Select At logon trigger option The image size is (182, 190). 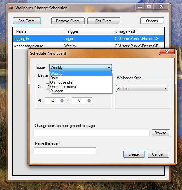pyautogui.click(x=81, y=91)
